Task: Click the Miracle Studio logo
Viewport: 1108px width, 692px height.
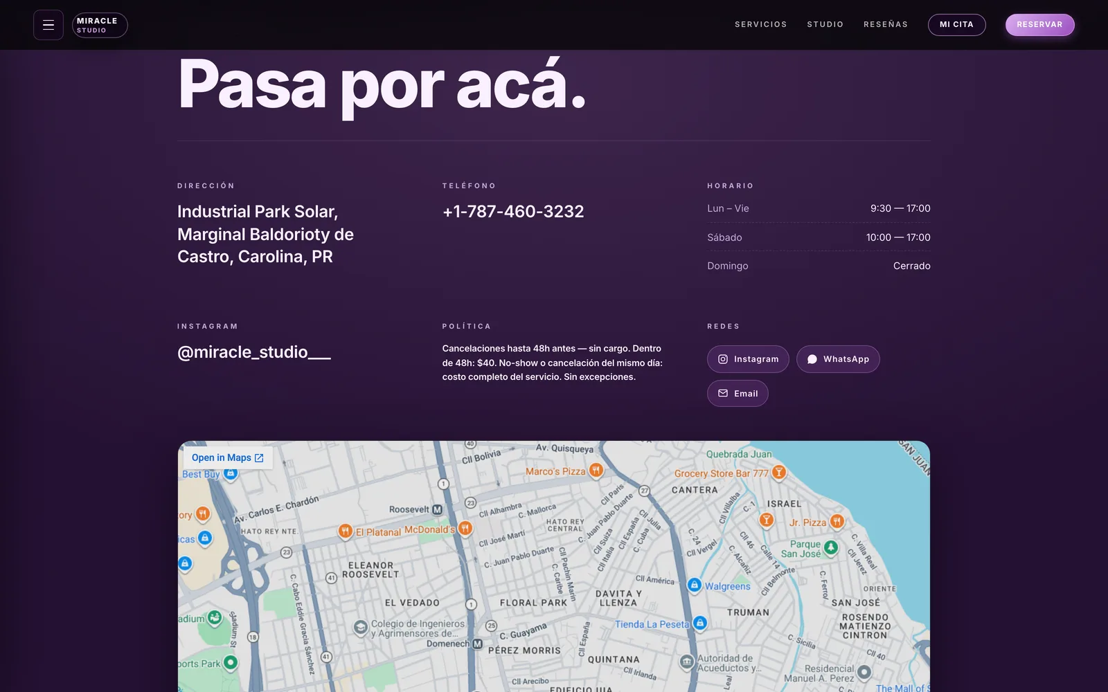Action: (100, 25)
